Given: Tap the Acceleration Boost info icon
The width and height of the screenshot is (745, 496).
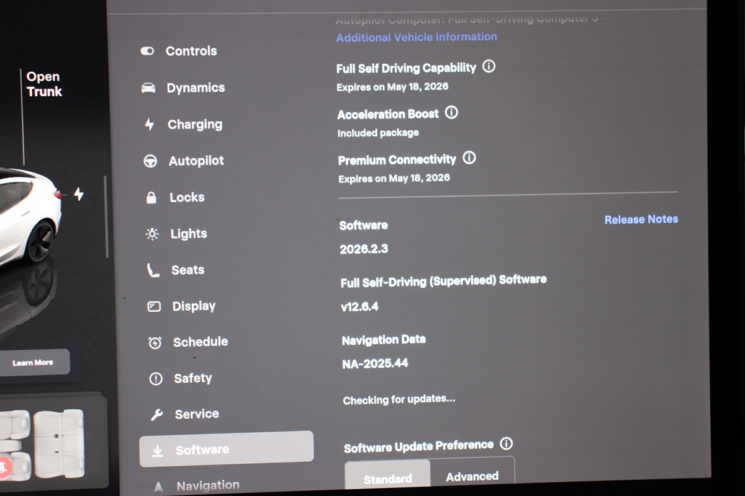Looking at the screenshot, I should coord(452,113).
